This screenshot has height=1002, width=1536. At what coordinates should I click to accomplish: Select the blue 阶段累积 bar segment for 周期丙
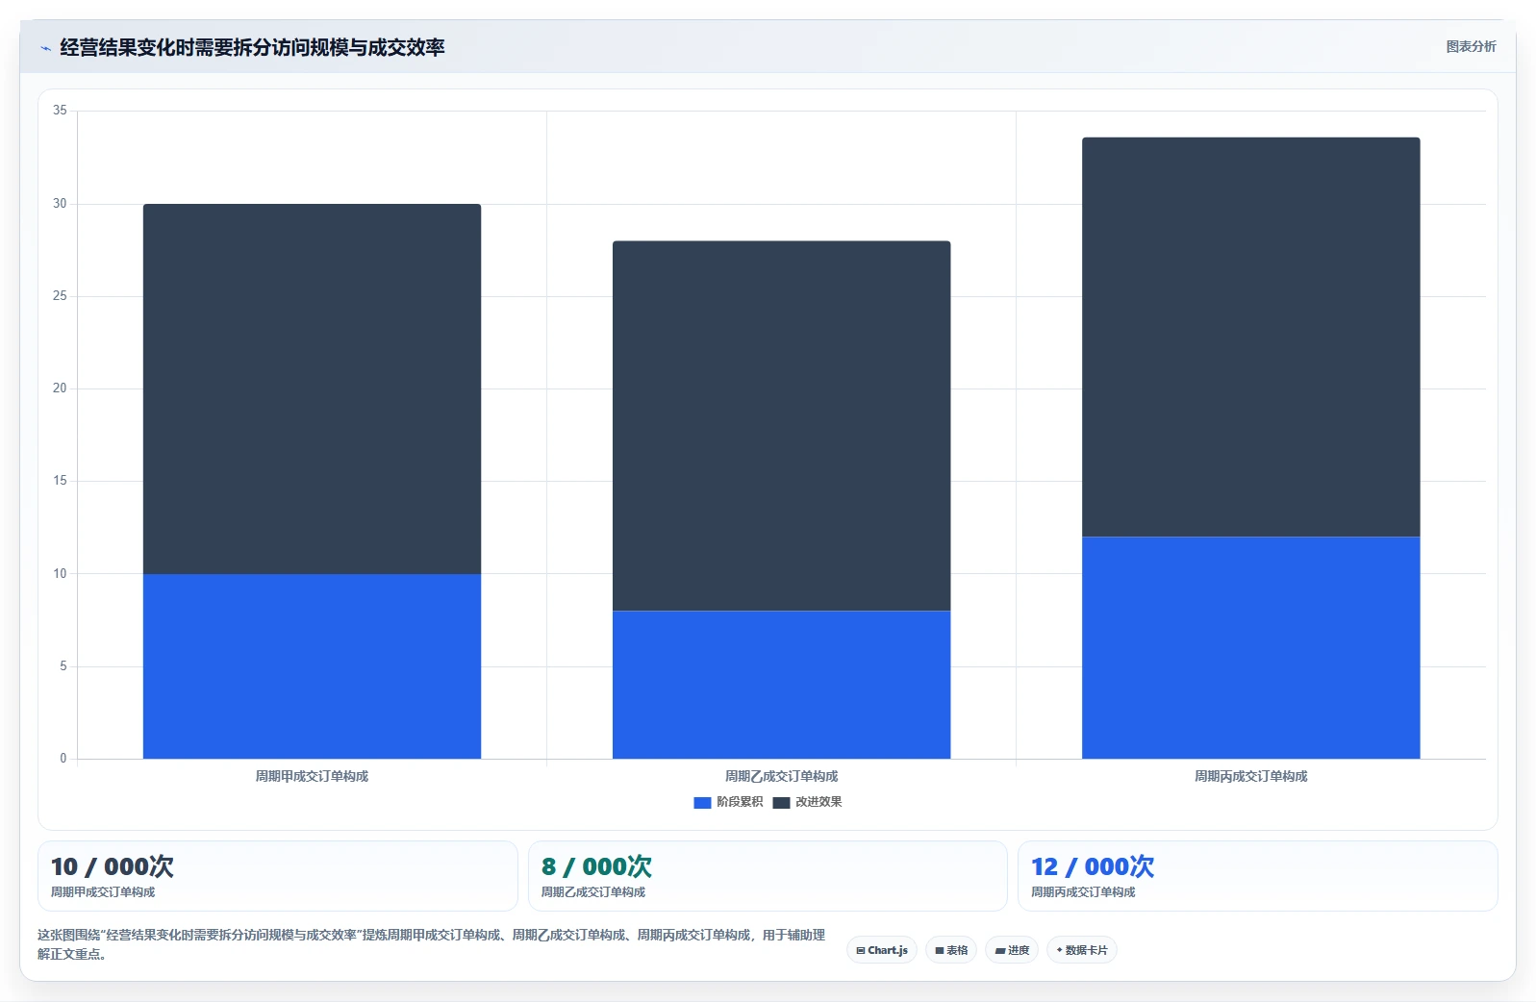pos(1250,648)
